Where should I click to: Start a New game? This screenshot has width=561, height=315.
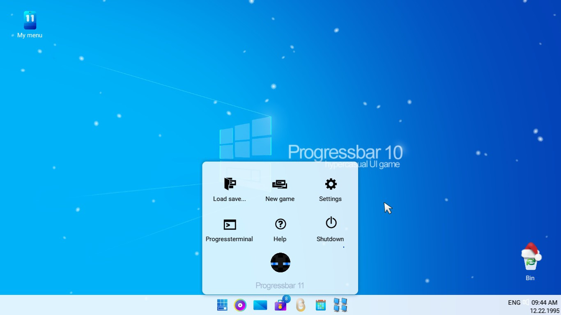280,189
